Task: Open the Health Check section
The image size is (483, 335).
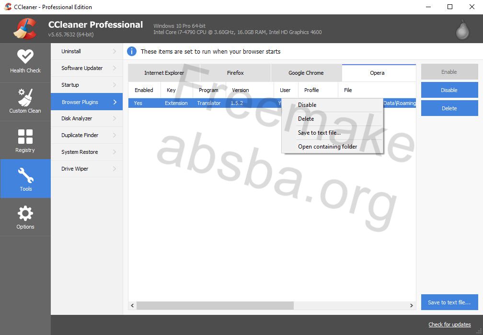Action: (25, 63)
